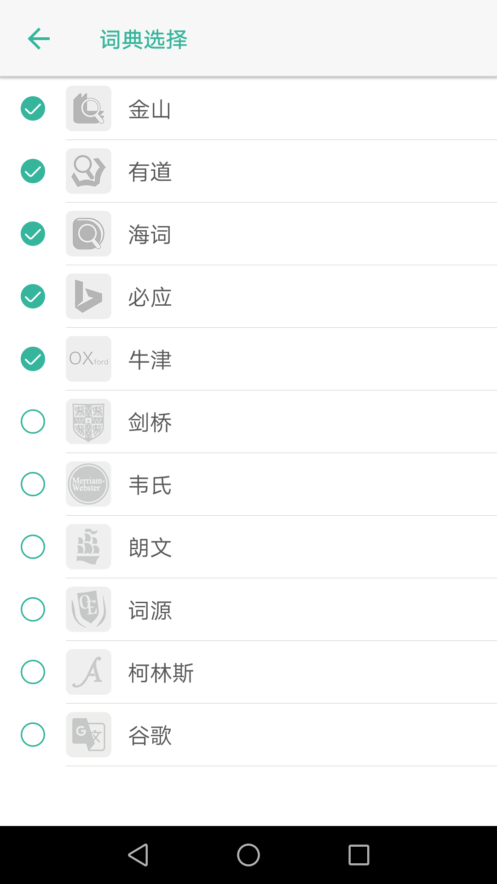This screenshot has width=497, height=884.
Task: Tap the Youdao (有道) dictionary icon
Action: tap(88, 171)
